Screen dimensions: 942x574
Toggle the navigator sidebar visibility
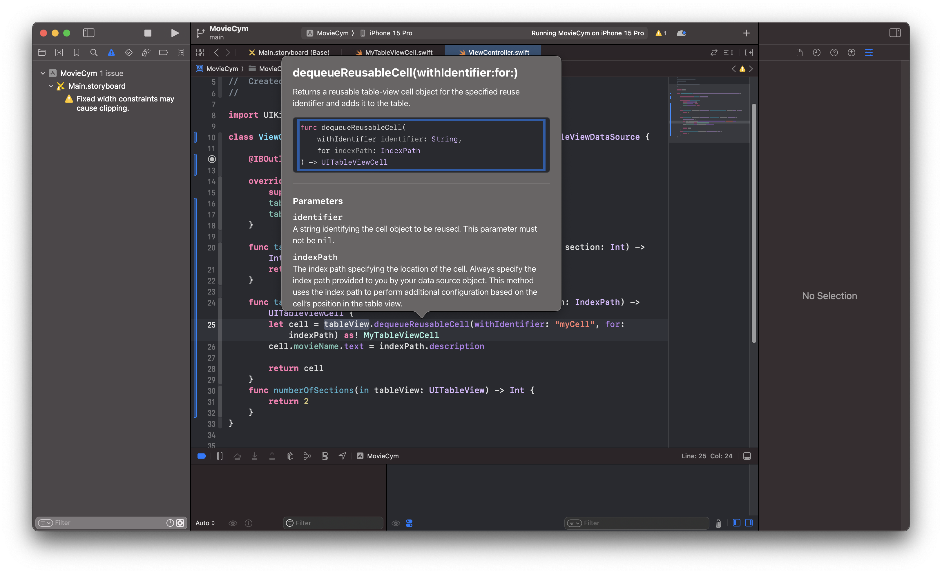point(89,33)
